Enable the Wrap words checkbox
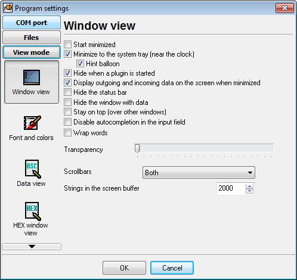297x280 pixels. click(x=67, y=133)
